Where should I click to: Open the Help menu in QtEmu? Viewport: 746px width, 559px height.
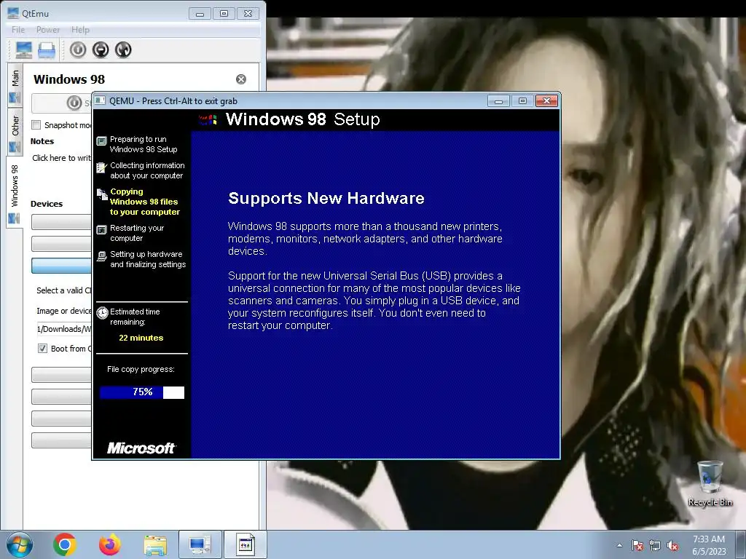(80, 29)
